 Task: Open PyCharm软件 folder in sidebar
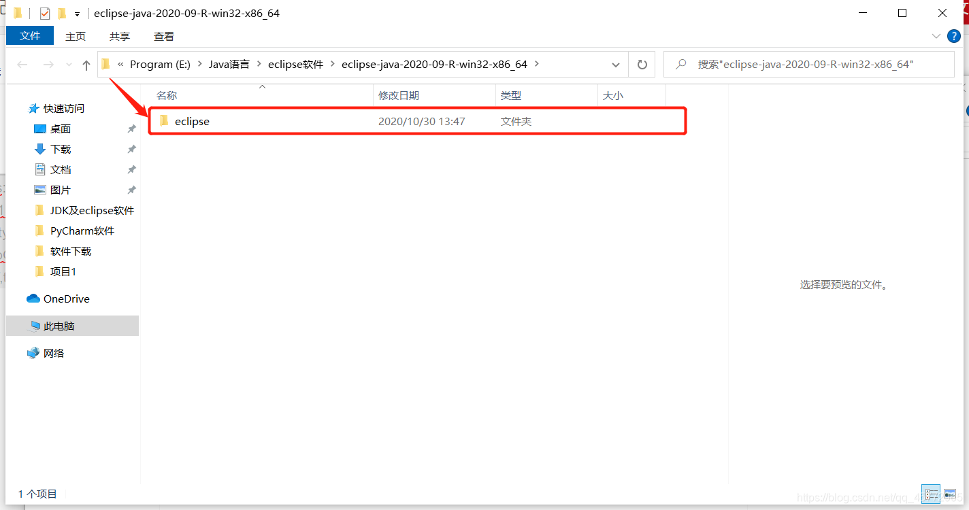[x=82, y=231]
